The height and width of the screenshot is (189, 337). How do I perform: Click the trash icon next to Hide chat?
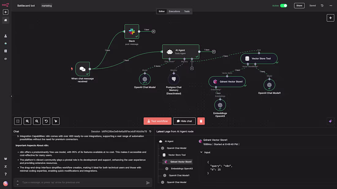(201, 121)
